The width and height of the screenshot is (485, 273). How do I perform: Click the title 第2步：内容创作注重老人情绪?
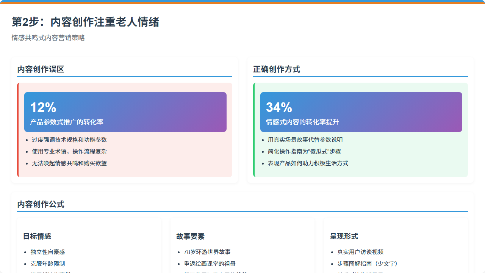[x=85, y=22]
